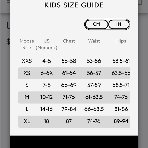Click the Hips column header

(121, 41)
